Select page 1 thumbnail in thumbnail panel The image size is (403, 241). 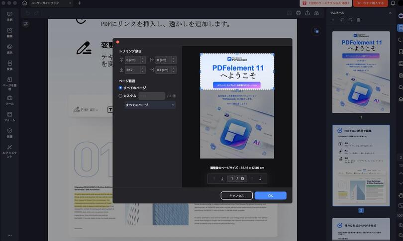pyautogui.click(x=361, y=72)
